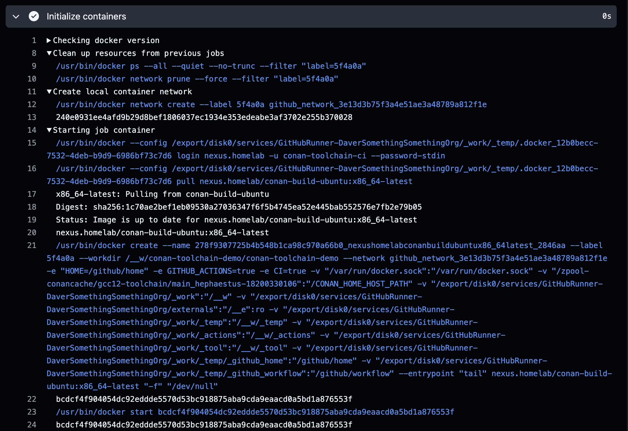Click the Status Image is up to date line
Screen dimensions: 628x431
coord(236,220)
